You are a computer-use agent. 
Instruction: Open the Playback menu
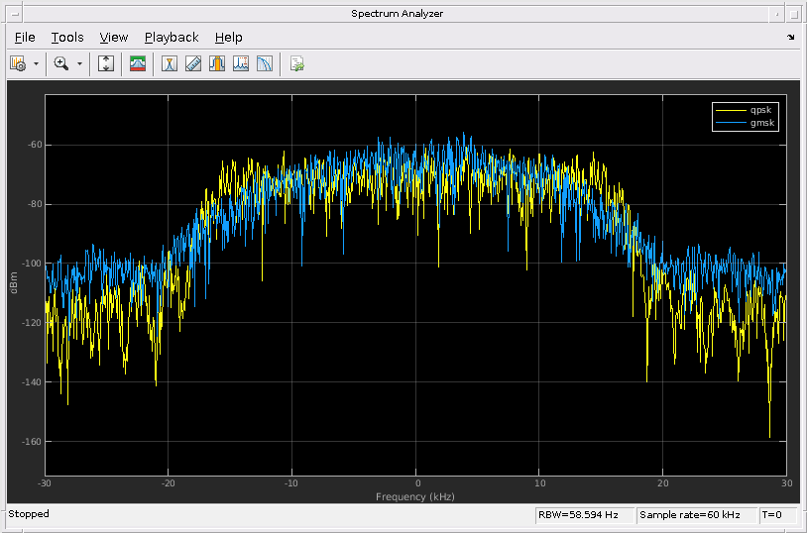pyautogui.click(x=172, y=38)
